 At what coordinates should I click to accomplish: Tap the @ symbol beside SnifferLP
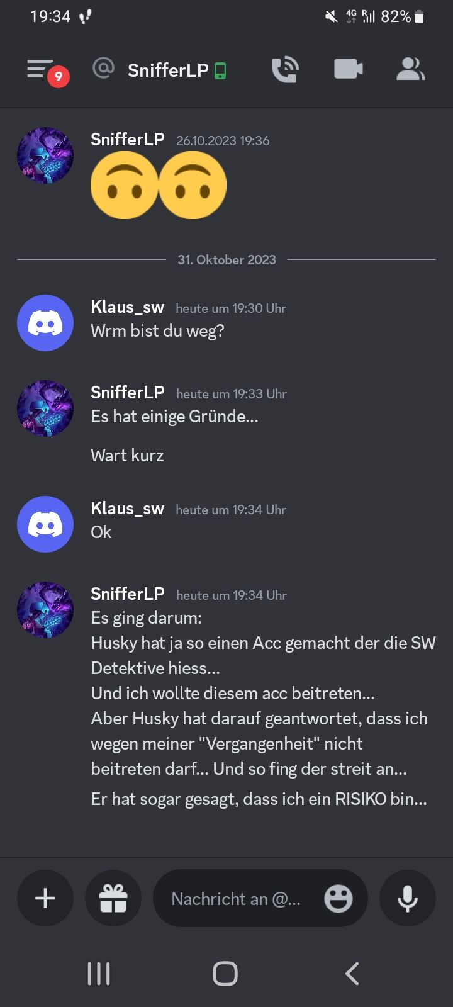(x=103, y=68)
